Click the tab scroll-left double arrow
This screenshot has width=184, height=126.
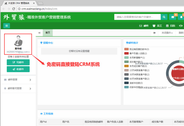click(x=39, y=33)
